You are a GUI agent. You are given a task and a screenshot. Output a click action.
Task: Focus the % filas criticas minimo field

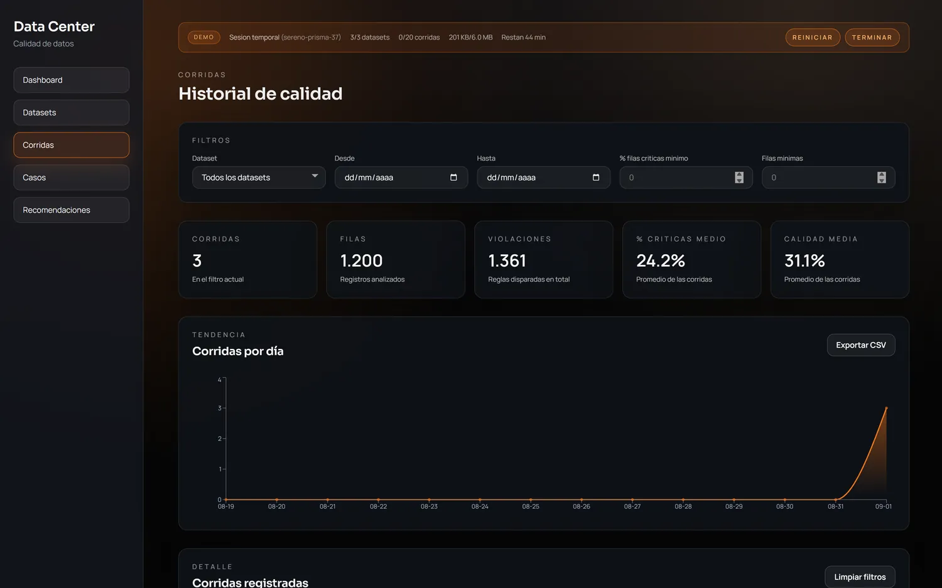(x=686, y=178)
